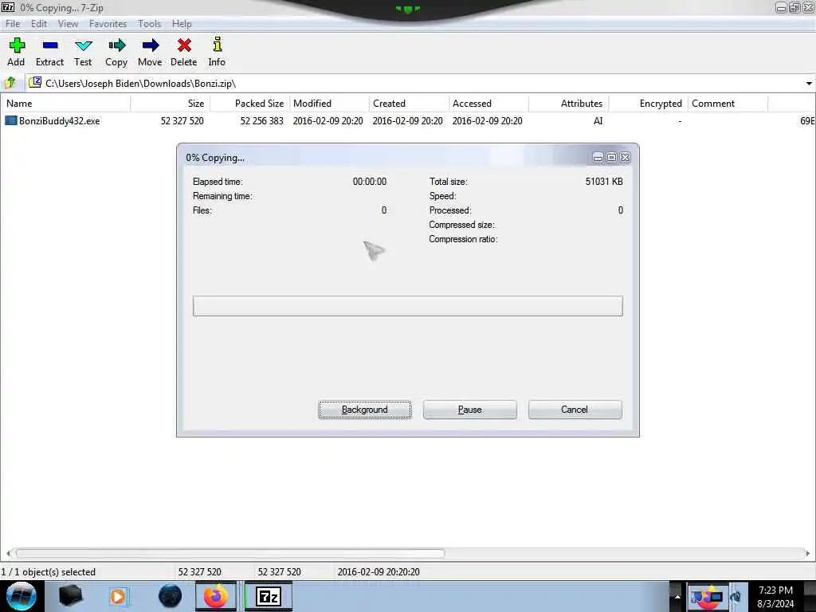
Task: Open the Help menu
Action: click(182, 24)
